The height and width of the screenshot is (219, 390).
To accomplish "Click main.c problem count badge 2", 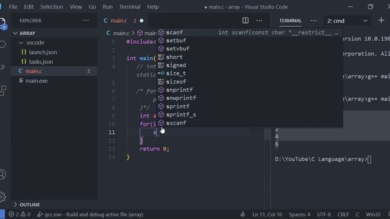I will [x=88, y=71].
